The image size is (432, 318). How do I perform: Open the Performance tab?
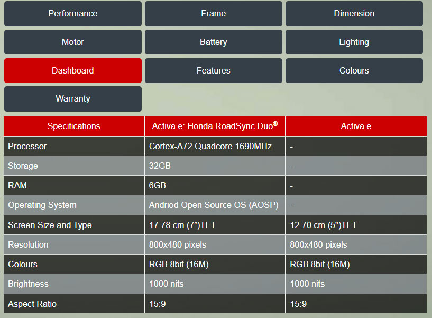coord(73,14)
